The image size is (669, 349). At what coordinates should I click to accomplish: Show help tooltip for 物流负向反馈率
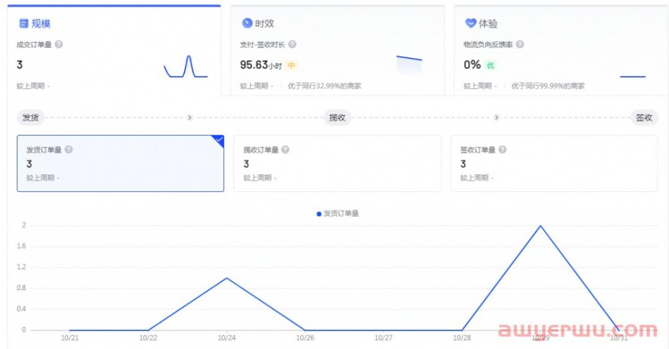pyautogui.click(x=520, y=44)
